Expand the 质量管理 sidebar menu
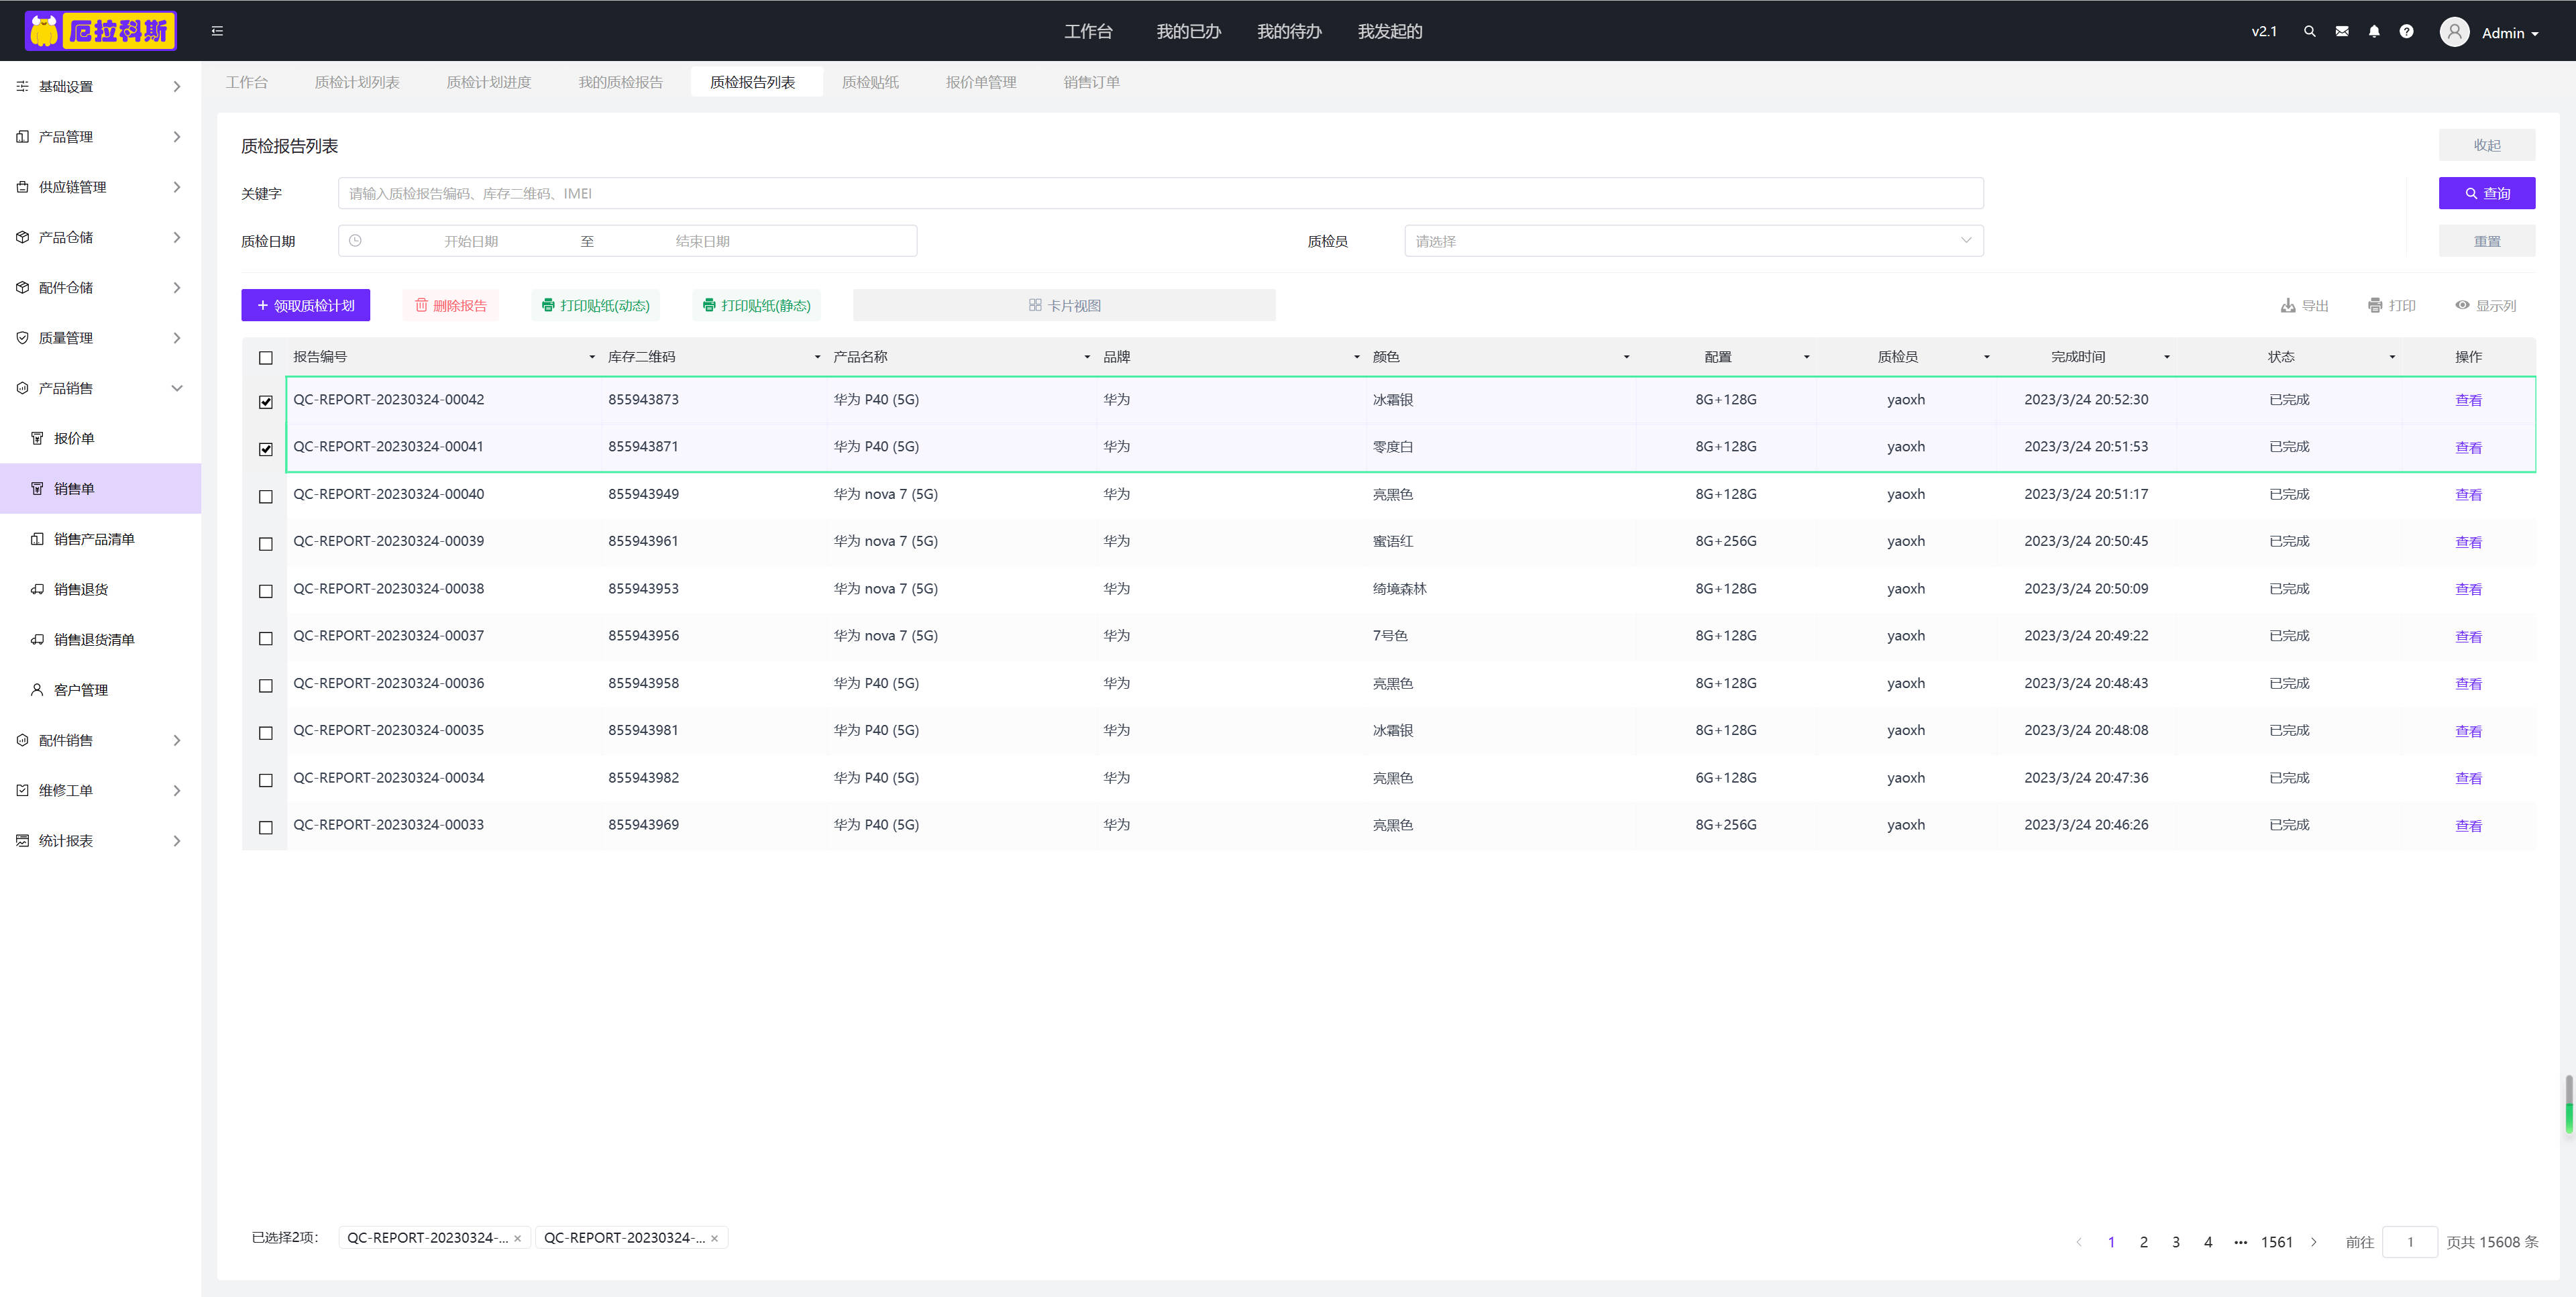 [100, 338]
